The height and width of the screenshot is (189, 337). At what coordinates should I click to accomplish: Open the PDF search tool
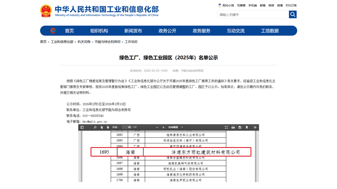(95, 127)
